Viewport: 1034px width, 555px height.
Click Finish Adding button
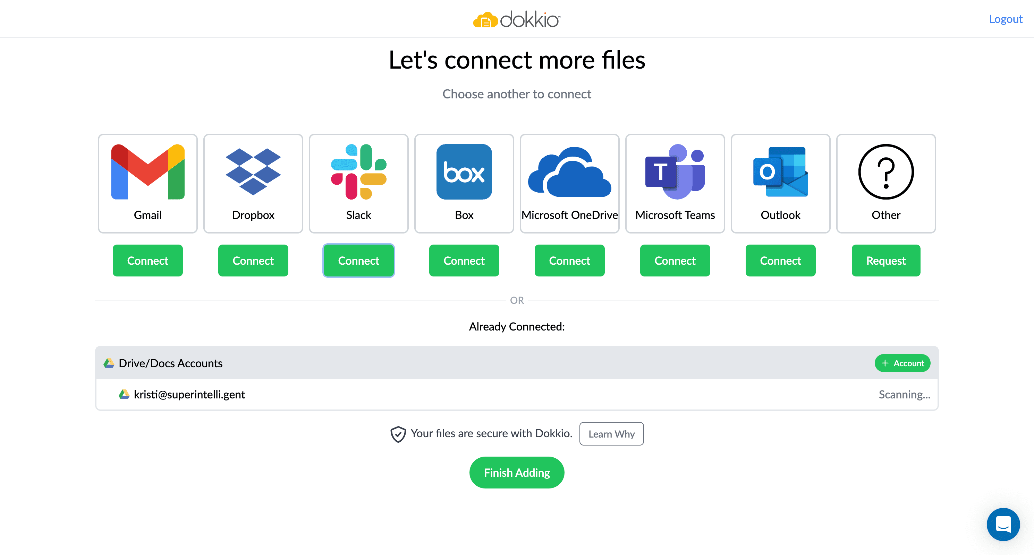pyautogui.click(x=517, y=473)
